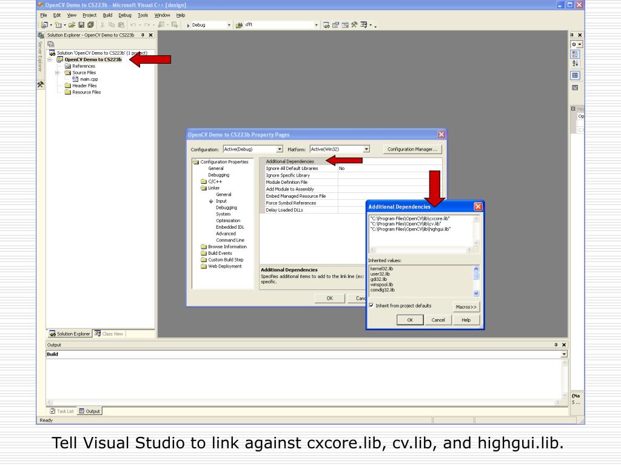The width and height of the screenshot is (621, 466).
Task: Click the Solution Explorer Properties icon
Action: 51,44
